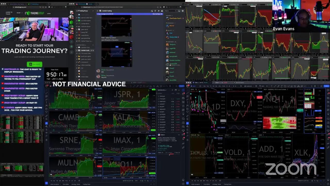330x186 pixels.
Task: Select the text tool in QQQ chart window
Action: point(187,102)
